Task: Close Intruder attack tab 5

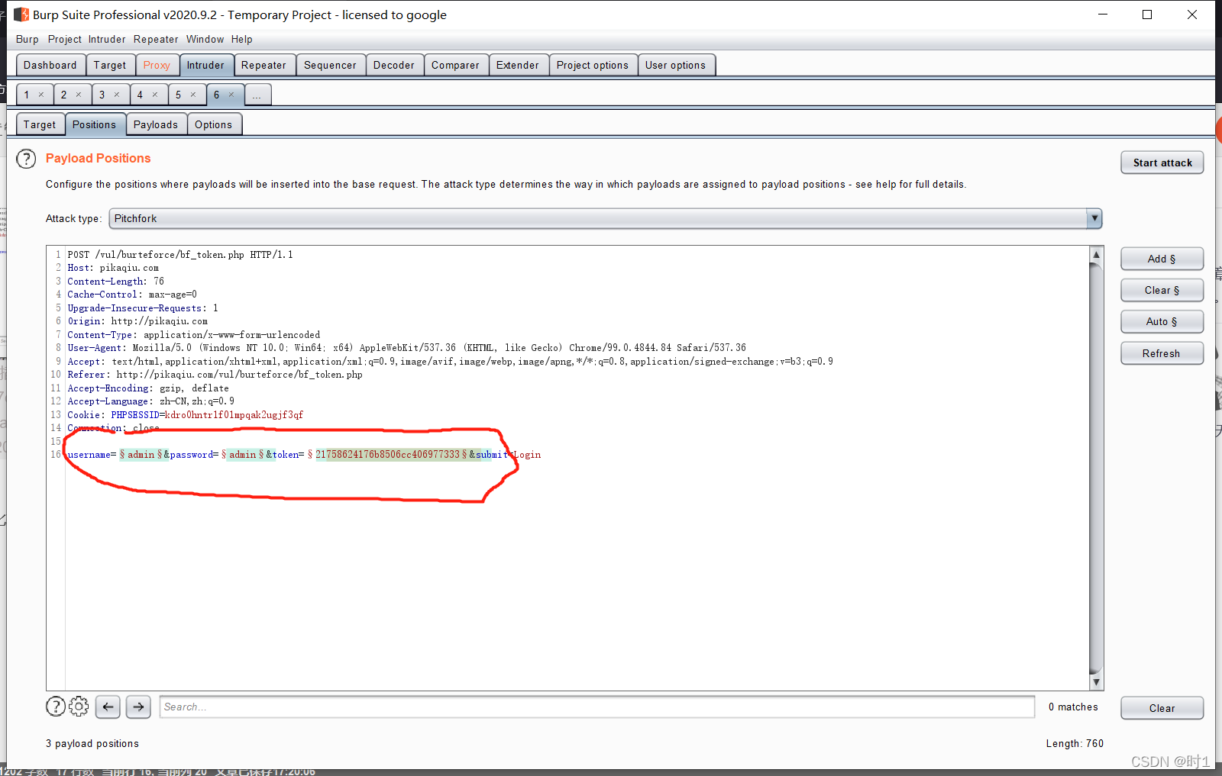Action: tap(193, 95)
